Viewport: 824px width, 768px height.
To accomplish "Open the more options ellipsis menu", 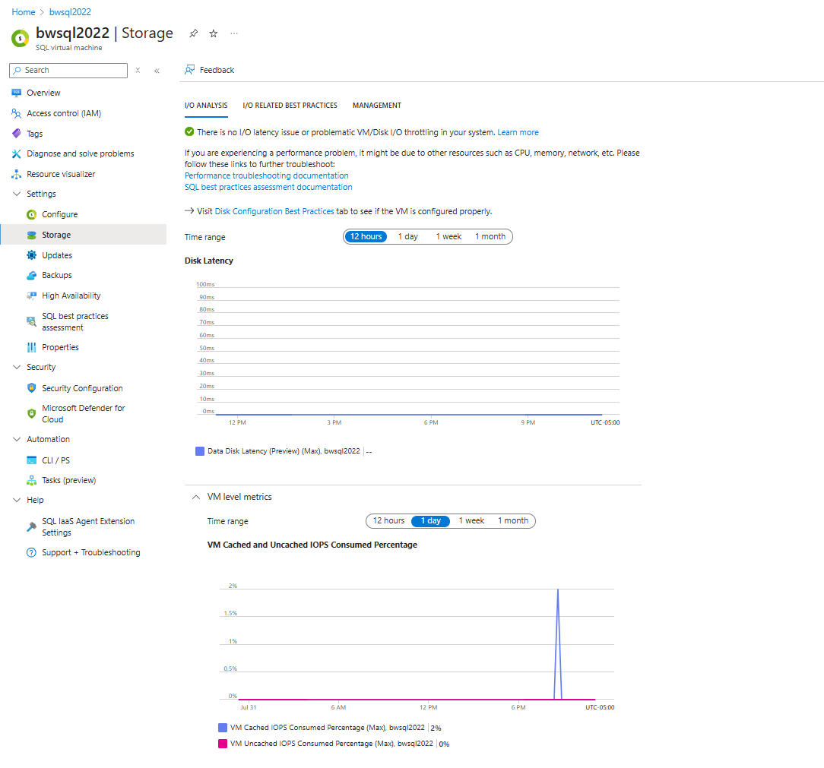I will tap(234, 33).
